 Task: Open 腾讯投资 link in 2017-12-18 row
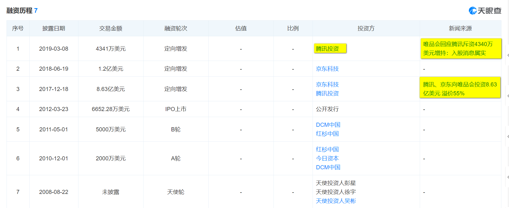pos(327,93)
